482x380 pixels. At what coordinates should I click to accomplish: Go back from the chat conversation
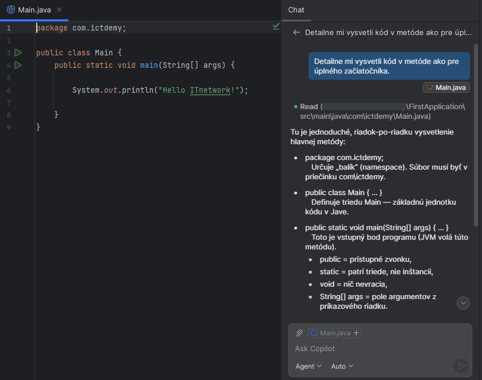pyautogui.click(x=296, y=32)
